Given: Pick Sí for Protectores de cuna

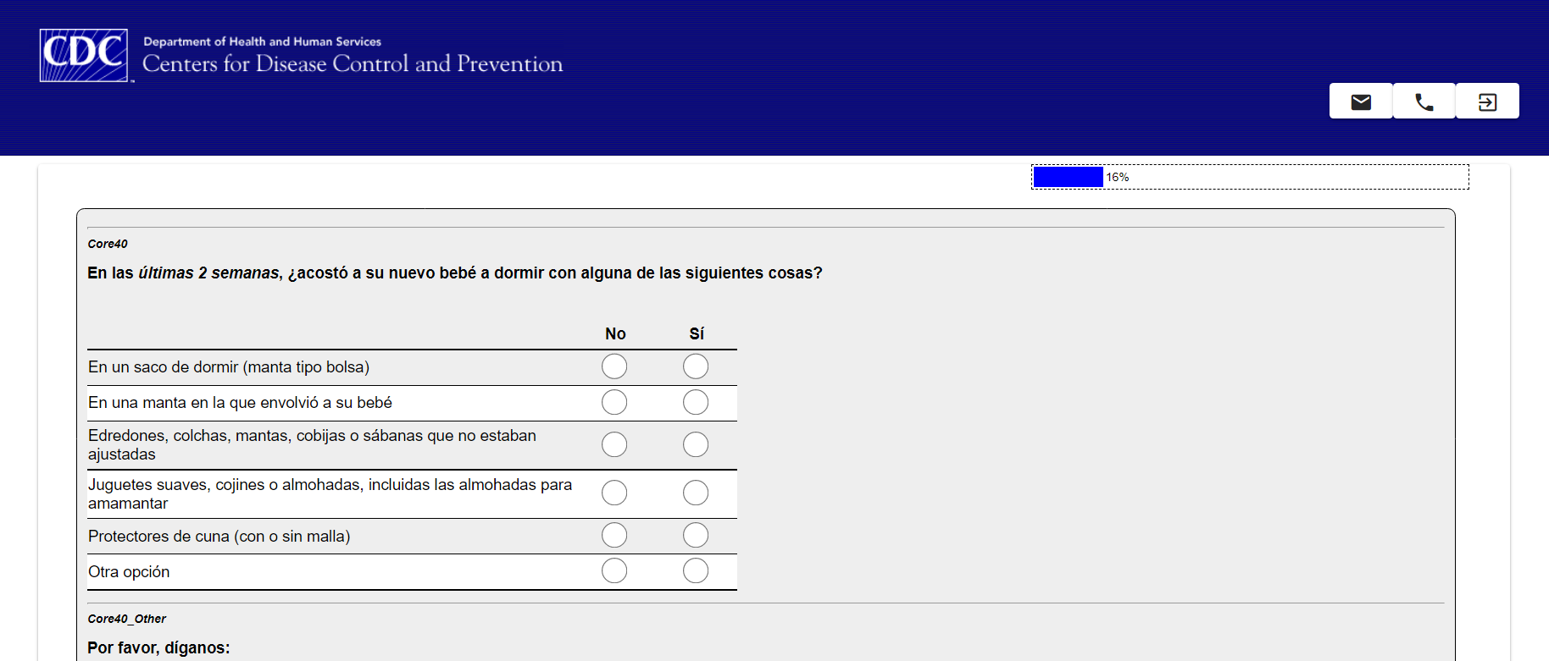Looking at the screenshot, I should [696, 535].
